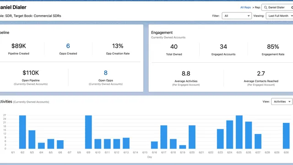Select the 6/24 bar in Activities chart
Image resolution: width=293 pixels, height=165 pixels.
(230, 135)
